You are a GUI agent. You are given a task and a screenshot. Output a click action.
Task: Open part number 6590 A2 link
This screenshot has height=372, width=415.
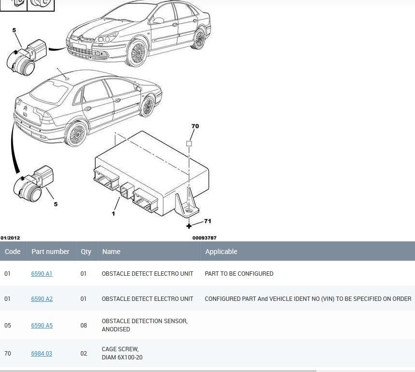tap(42, 298)
